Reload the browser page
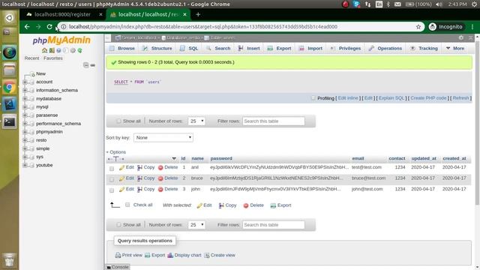 (49, 27)
